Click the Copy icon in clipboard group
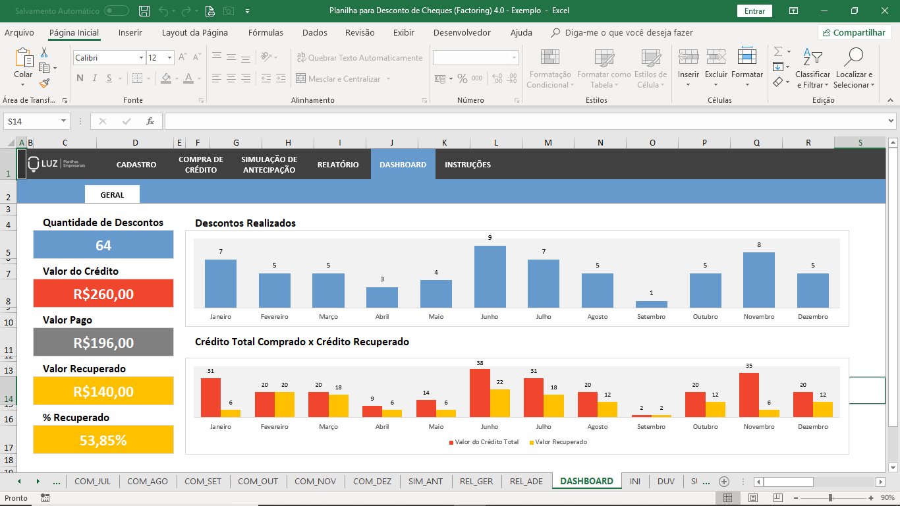 44,68
